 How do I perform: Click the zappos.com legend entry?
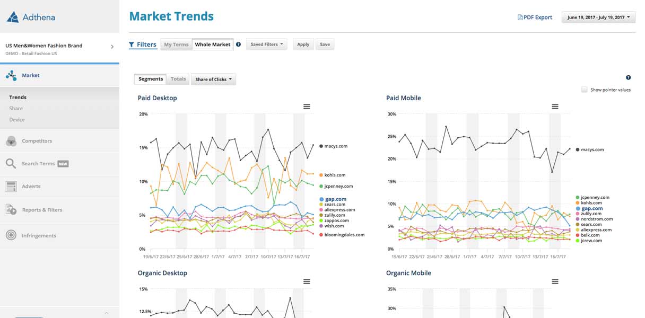(x=334, y=220)
